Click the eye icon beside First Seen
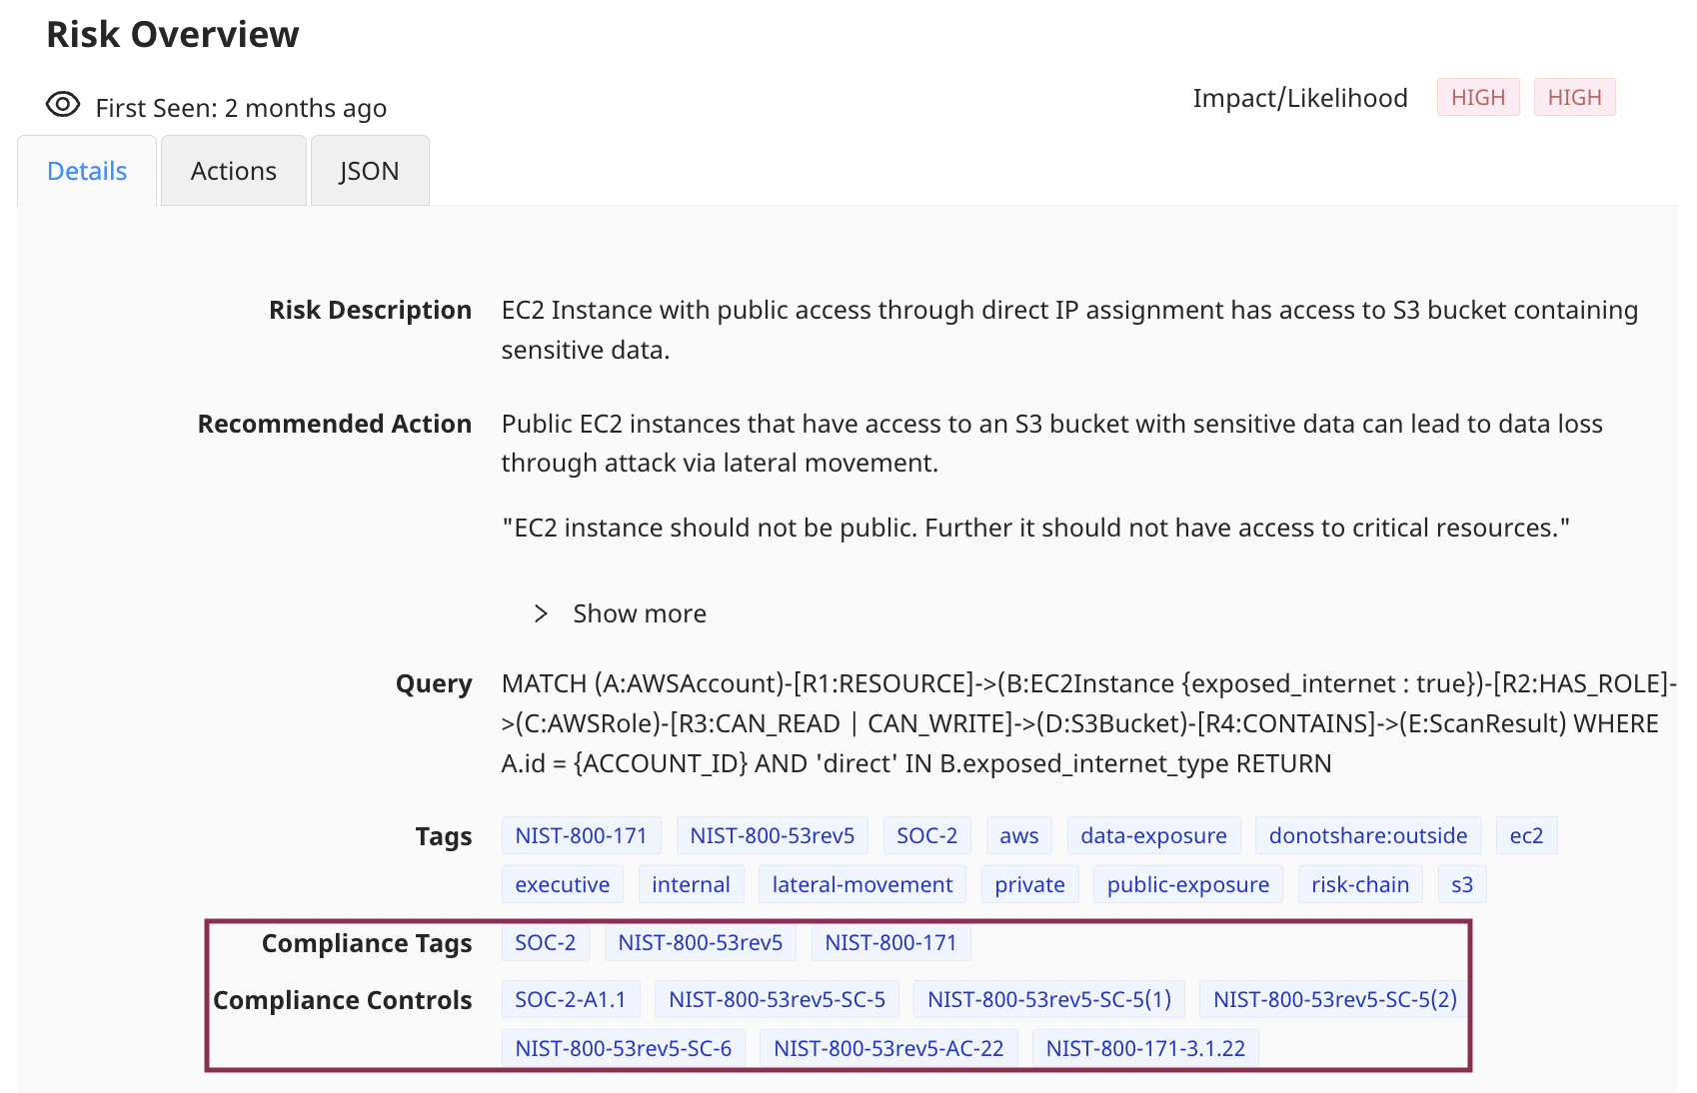This screenshot has width=1697, height=1093. (63, 104)
